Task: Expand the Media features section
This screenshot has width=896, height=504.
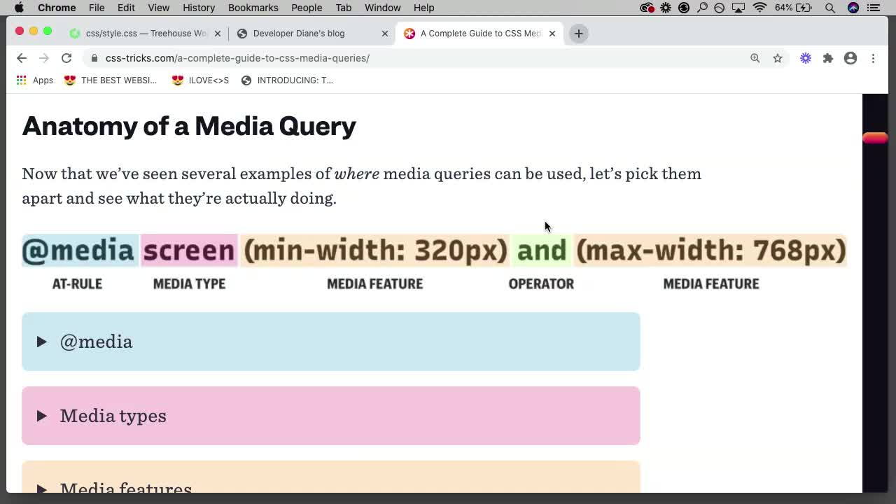Action: tap(126, 486)
